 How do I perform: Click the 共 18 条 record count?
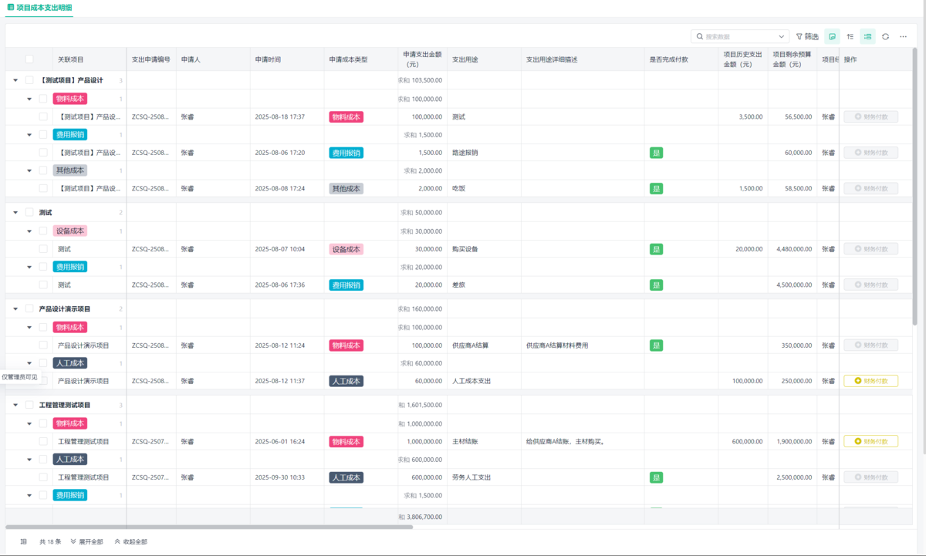click(49, 541)
